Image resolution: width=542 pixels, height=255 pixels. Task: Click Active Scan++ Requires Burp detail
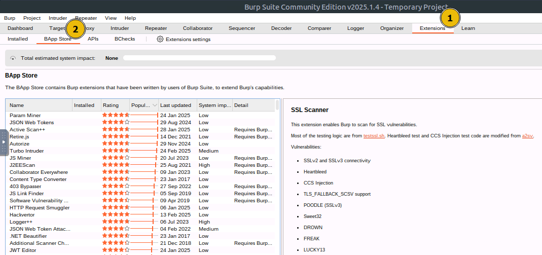253,130
